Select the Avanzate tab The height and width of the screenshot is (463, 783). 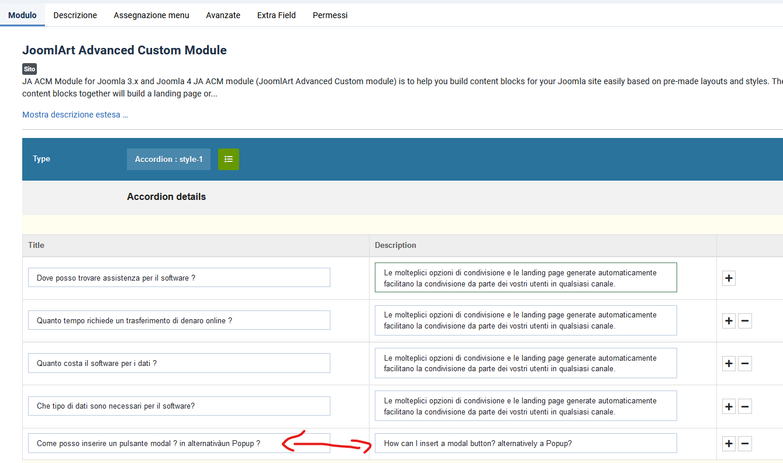(223, 15)
